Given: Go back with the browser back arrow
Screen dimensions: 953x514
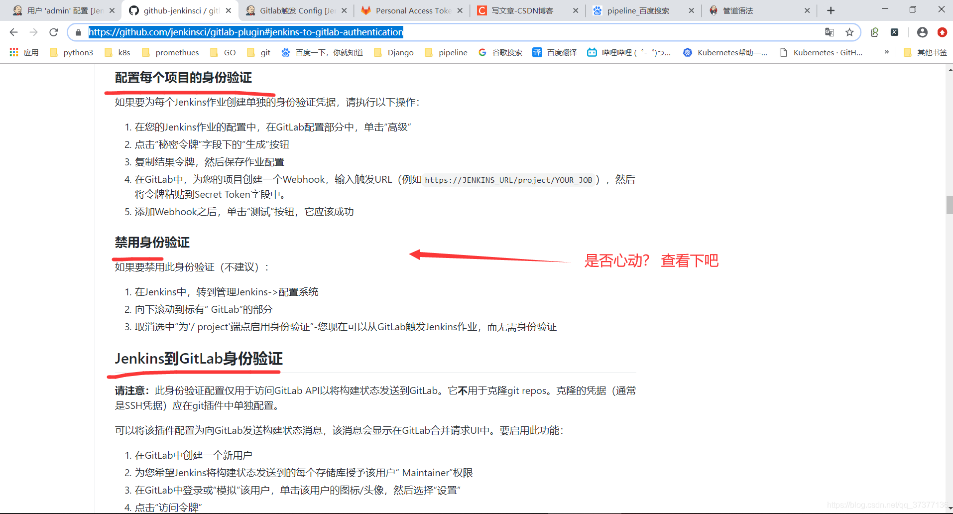Looking at the screenshot, I should pos(13,32).
